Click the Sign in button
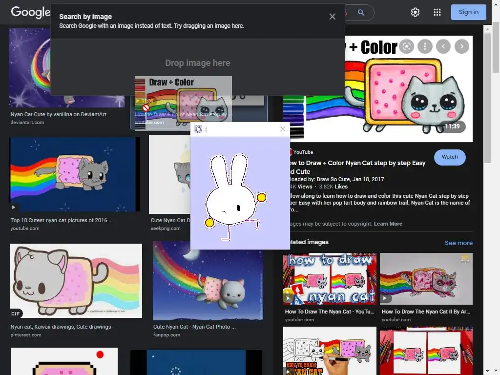This screenshot has height=375, width=500. [468, 12]
